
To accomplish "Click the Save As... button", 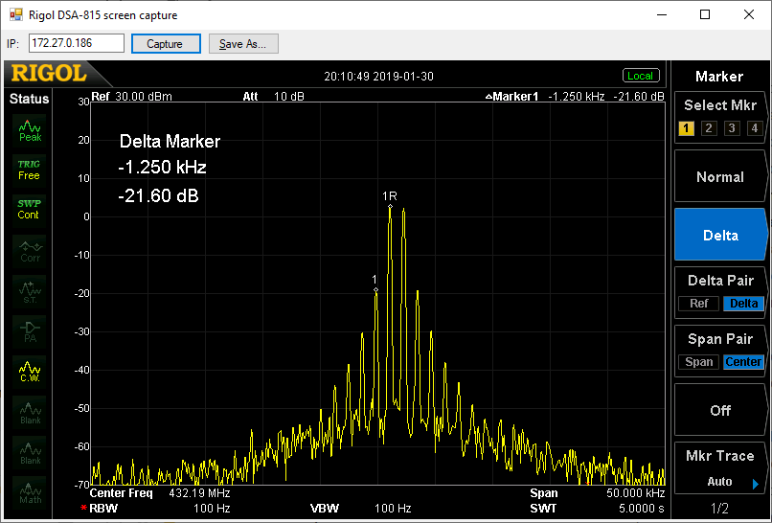I will point(243,44).
